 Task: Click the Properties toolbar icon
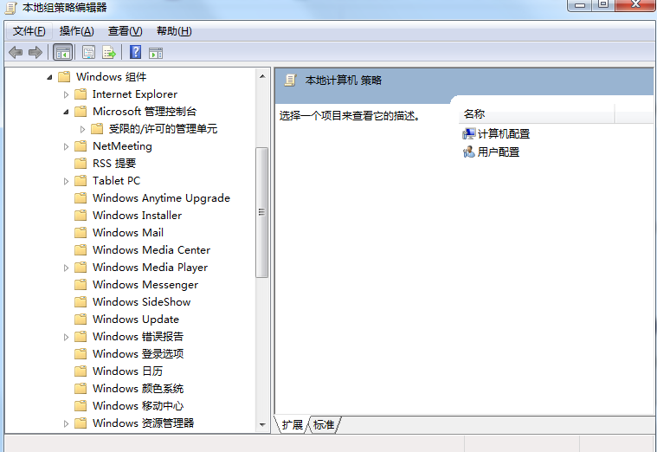click(88, 53)
